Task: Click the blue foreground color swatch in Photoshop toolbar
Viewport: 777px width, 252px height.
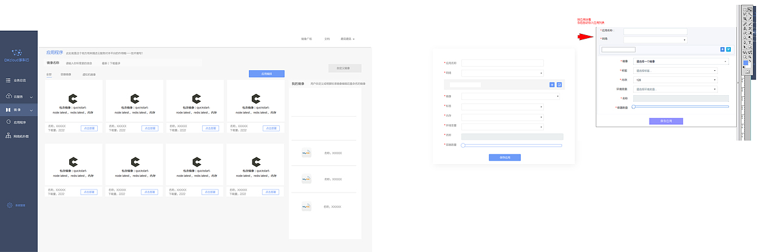Action: 745,62
